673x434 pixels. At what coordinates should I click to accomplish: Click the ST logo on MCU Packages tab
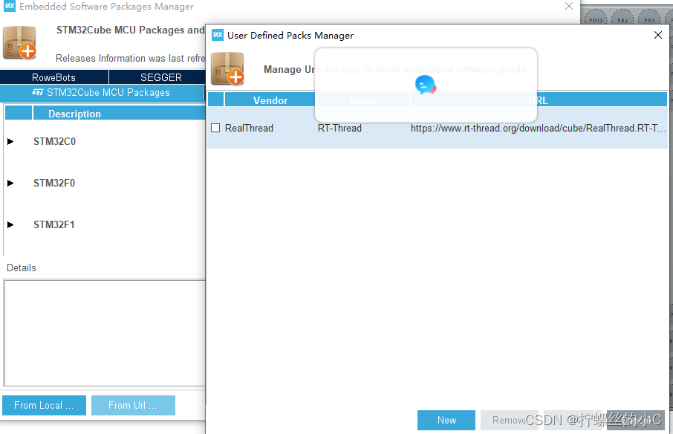coord(38,93)
